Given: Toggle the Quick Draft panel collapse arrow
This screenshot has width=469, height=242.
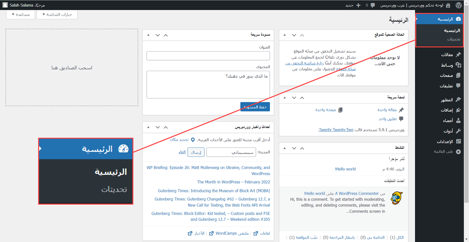Looking at the screenshot, I should click(x=148, y=35).
